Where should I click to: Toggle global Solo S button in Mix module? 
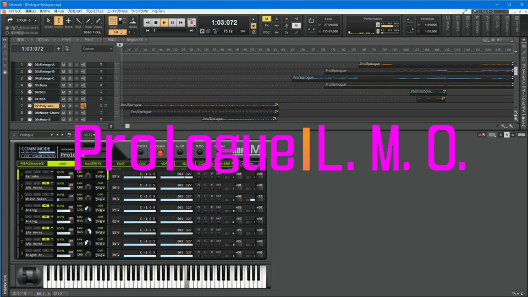pyautogui.click(x=277, y=19)
